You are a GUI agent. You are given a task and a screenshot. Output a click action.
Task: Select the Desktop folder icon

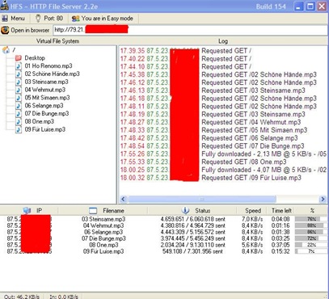[19, 58]
